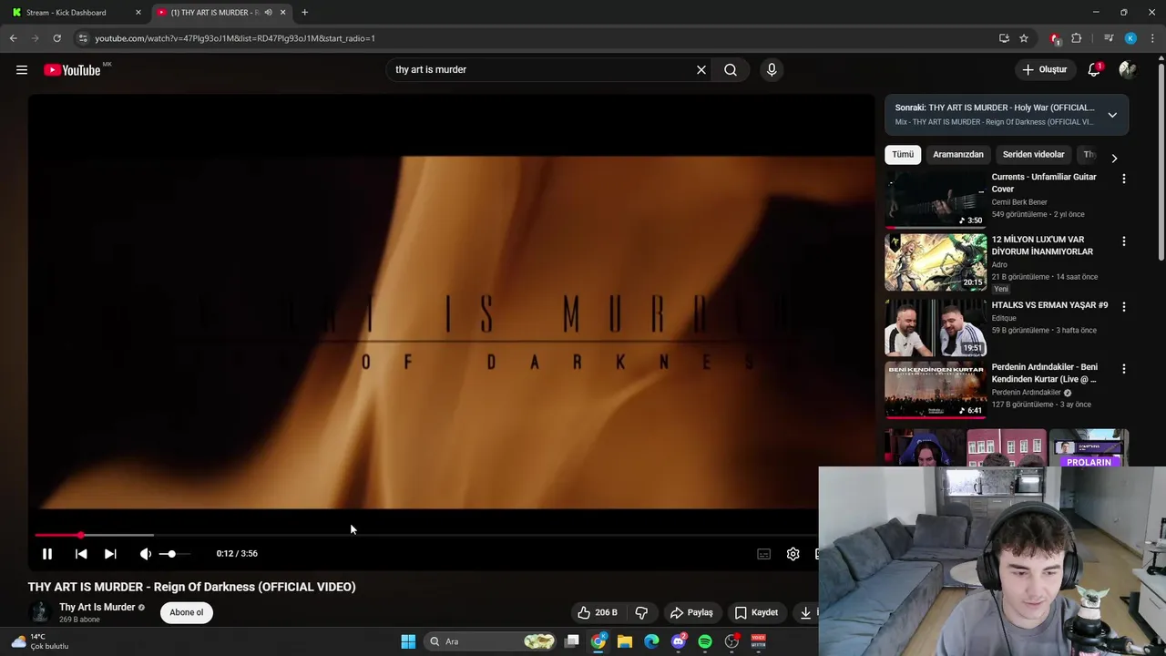Open the Thy Art Is Murder channel name
The width and height of the screenshot is (1166, 656).
(x=97, y=608)
